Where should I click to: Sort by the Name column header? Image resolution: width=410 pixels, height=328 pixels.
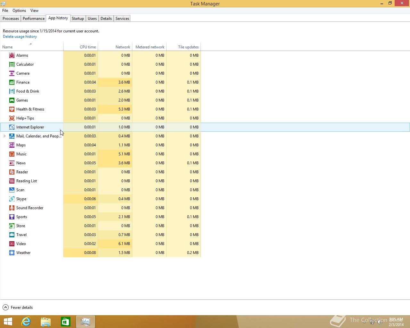(32, 47)
